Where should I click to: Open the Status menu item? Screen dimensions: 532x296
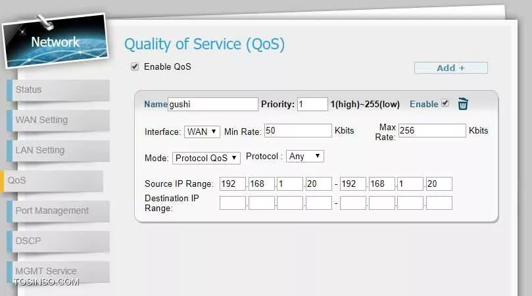[58, 90]
